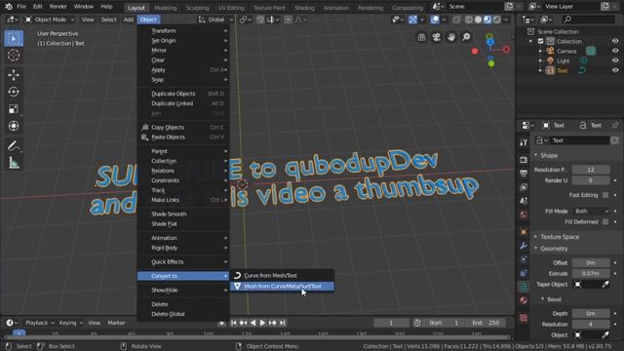Screen dimensions: 624x351
Task: Adjust the Bevel Depth field
Action: tap(591, 314)
